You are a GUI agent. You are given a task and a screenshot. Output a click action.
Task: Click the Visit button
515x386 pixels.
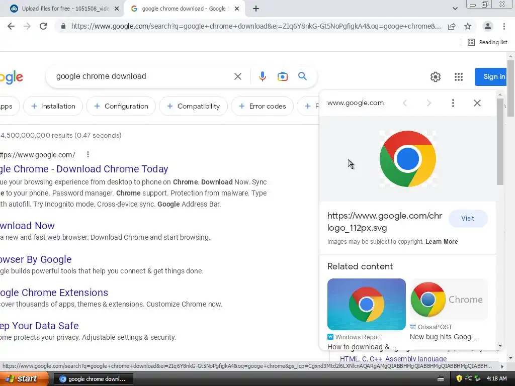pos(468,218)
